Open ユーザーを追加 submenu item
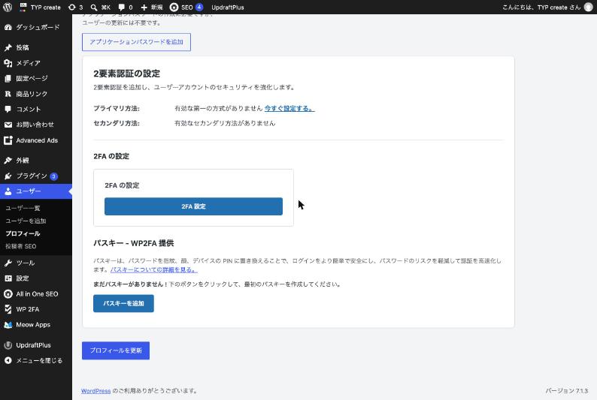Viewport: 597px width, 400px height. click(26, 221)
